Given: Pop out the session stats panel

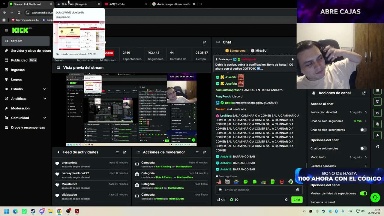Looking at the screenshot, I should [204, 42].
